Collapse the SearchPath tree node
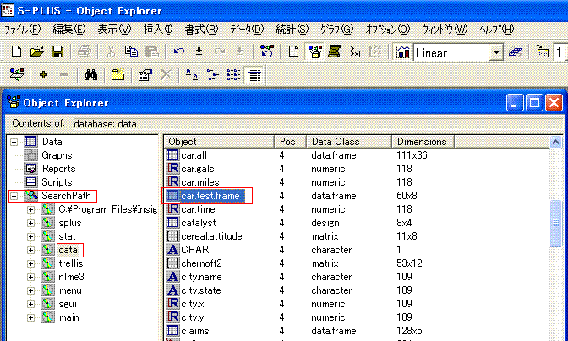This screenshot has height=341, width=568. (x=14, y=196)
